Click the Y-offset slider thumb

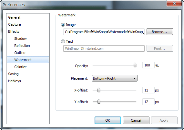coord(99,101)
